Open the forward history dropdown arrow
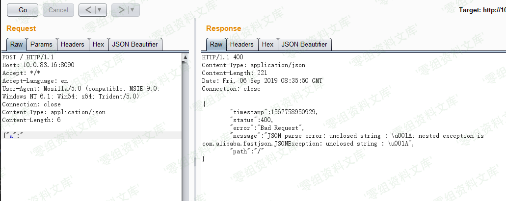Image resolution: width=506 pixels, height=201 pixels. coord(132,10)
